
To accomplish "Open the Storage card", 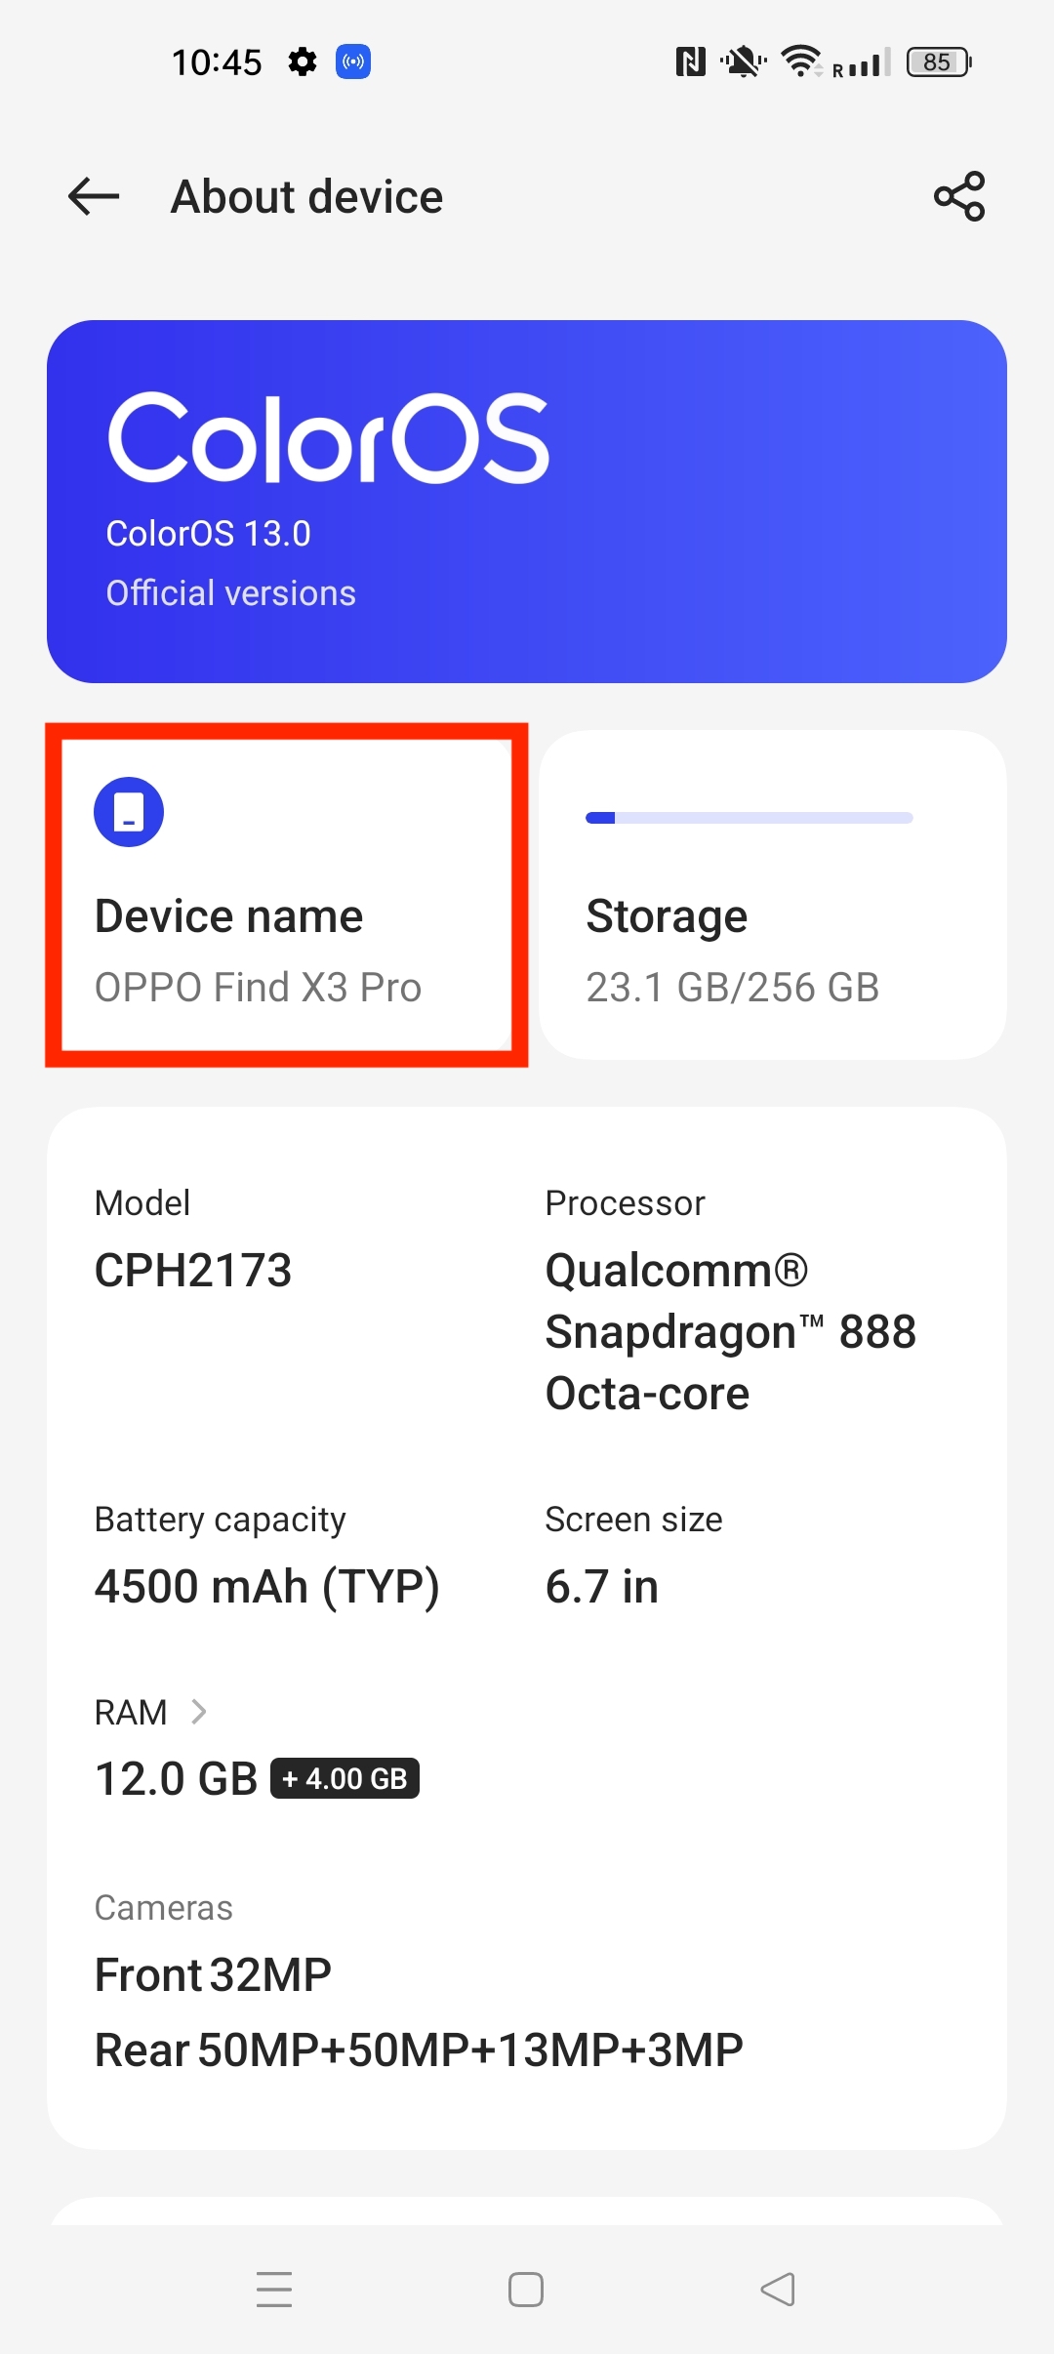I will 772,895.
